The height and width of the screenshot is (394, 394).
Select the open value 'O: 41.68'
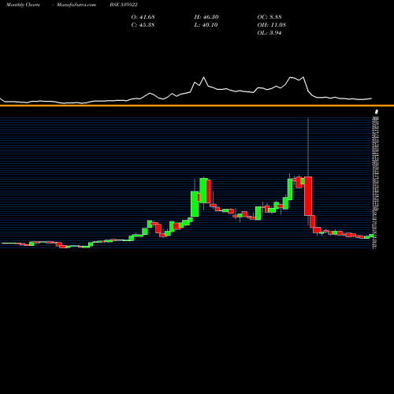pyautogui.click(x=143, y=17)
